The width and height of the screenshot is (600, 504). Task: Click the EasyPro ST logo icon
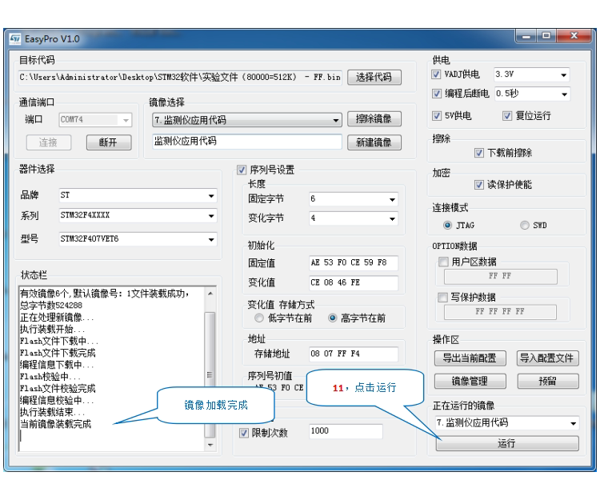tap(15, 38)
